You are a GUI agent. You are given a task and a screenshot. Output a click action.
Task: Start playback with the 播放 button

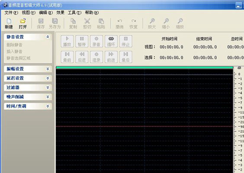[67, 41]
